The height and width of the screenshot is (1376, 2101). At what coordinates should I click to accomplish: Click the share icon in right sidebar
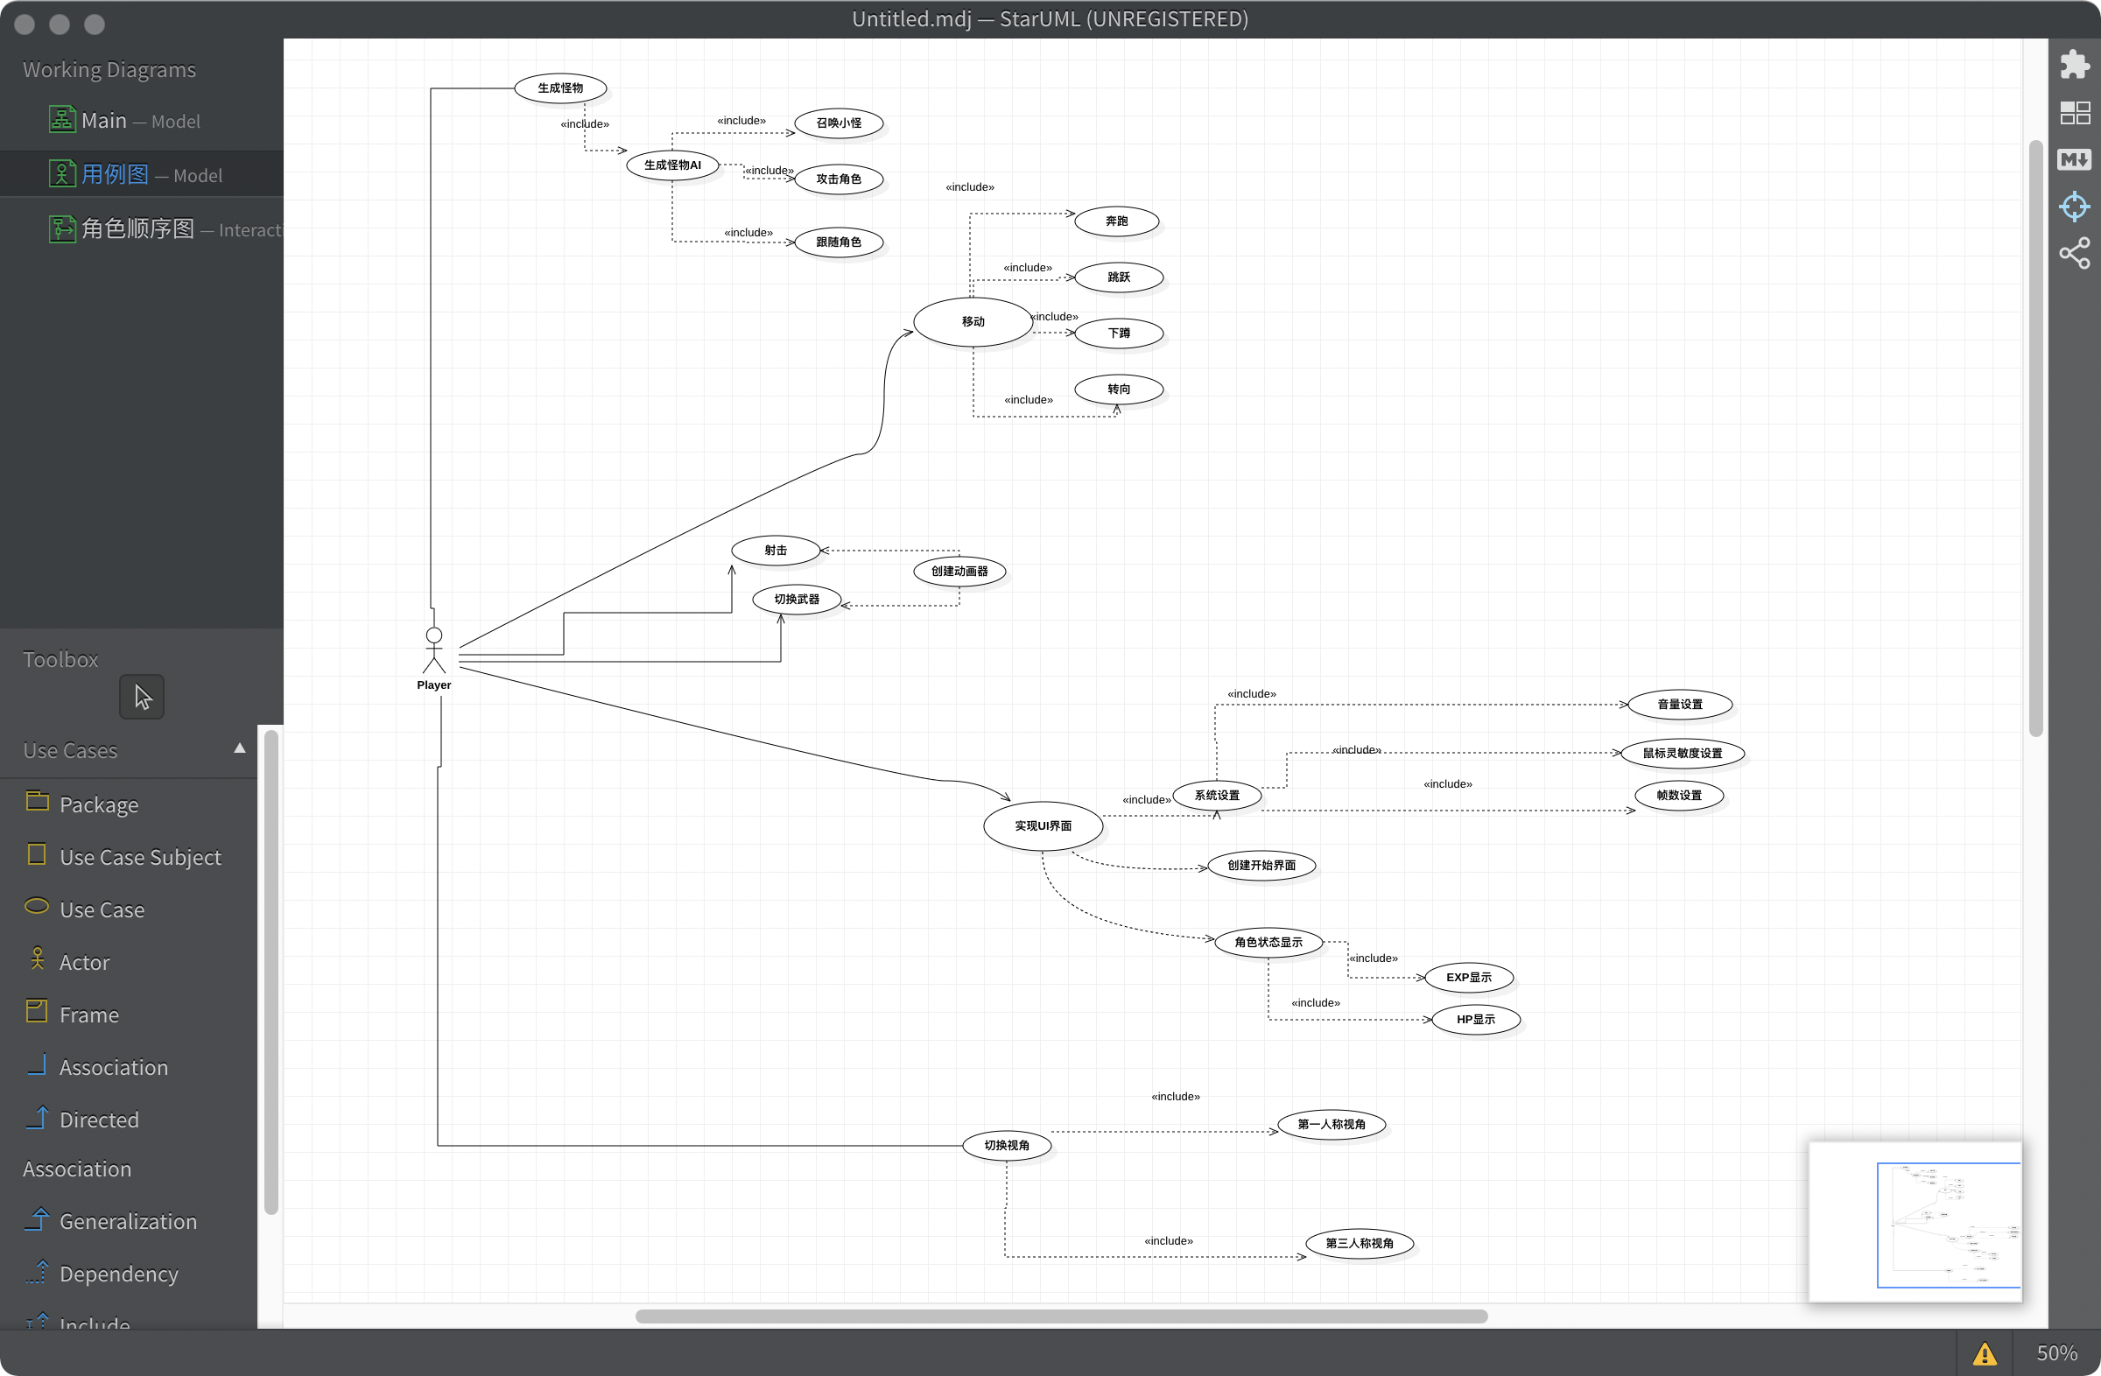pyautogui.click(x=2074, y=253)
